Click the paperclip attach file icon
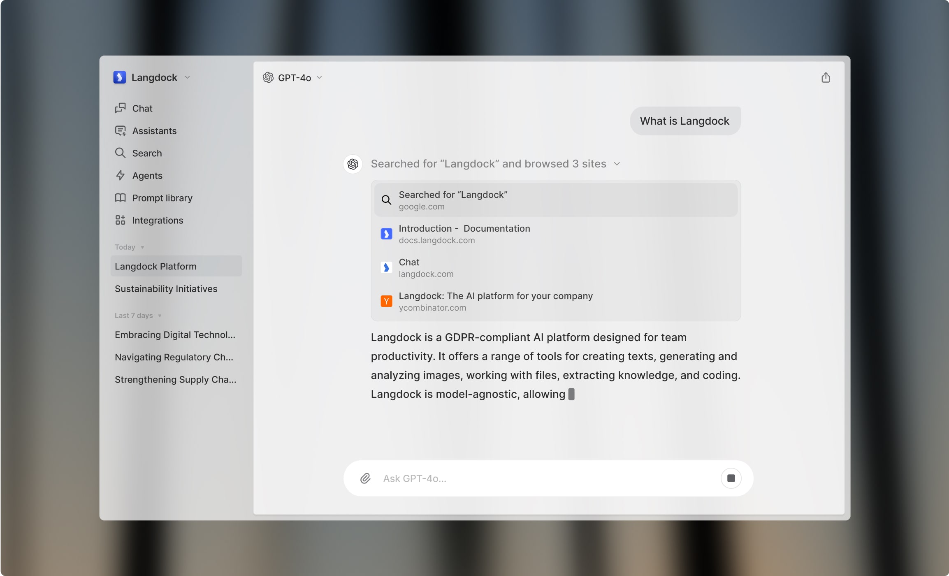Viewport: 949px width, 576px height. (365, 478)
